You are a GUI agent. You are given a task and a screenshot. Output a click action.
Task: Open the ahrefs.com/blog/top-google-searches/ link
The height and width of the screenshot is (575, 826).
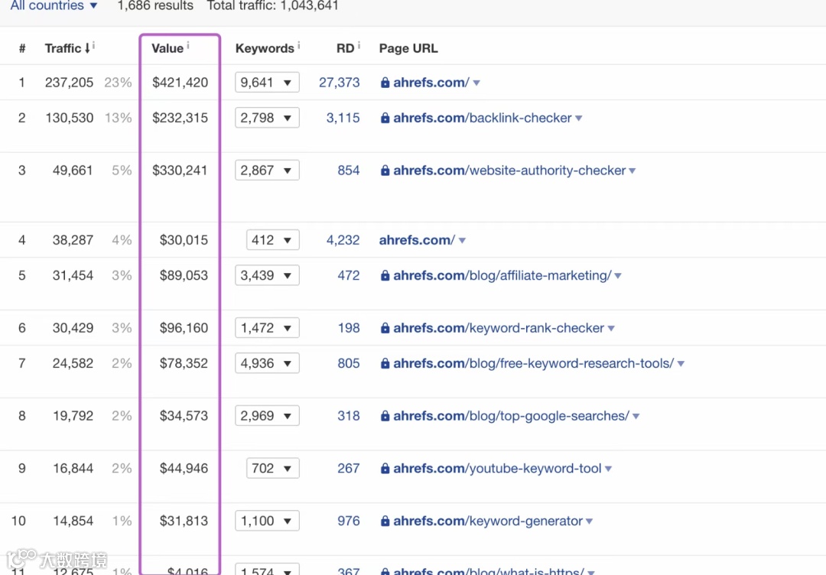(511, 417)
